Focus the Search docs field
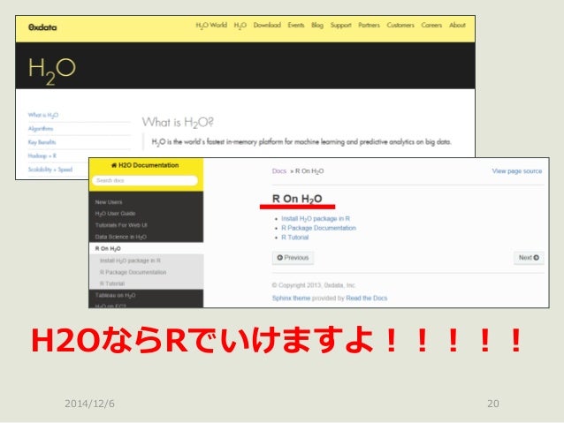The height and width of the screenshot is (423, 564). 145,180
